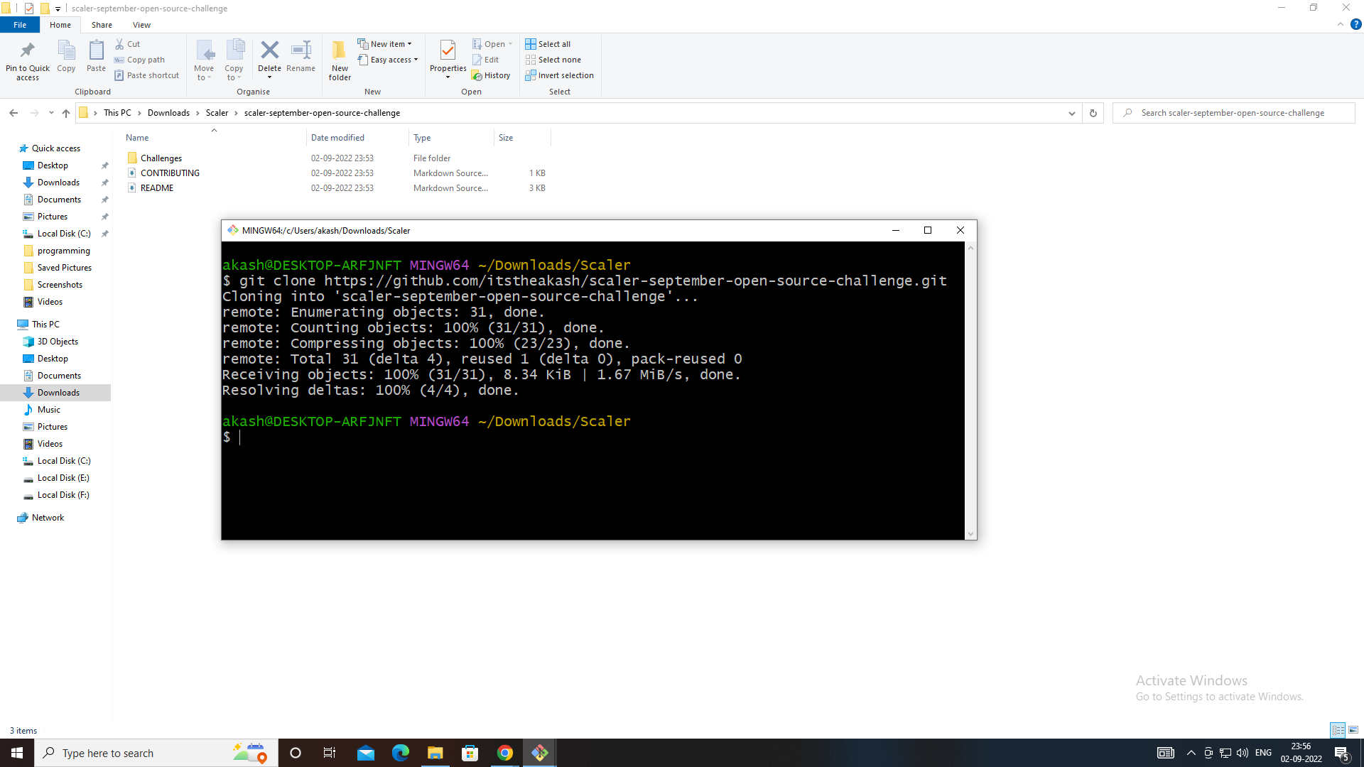Paste from clipboard using Paste icon
This screenshot has height=767, width=1364.
[x=96, y=58]
